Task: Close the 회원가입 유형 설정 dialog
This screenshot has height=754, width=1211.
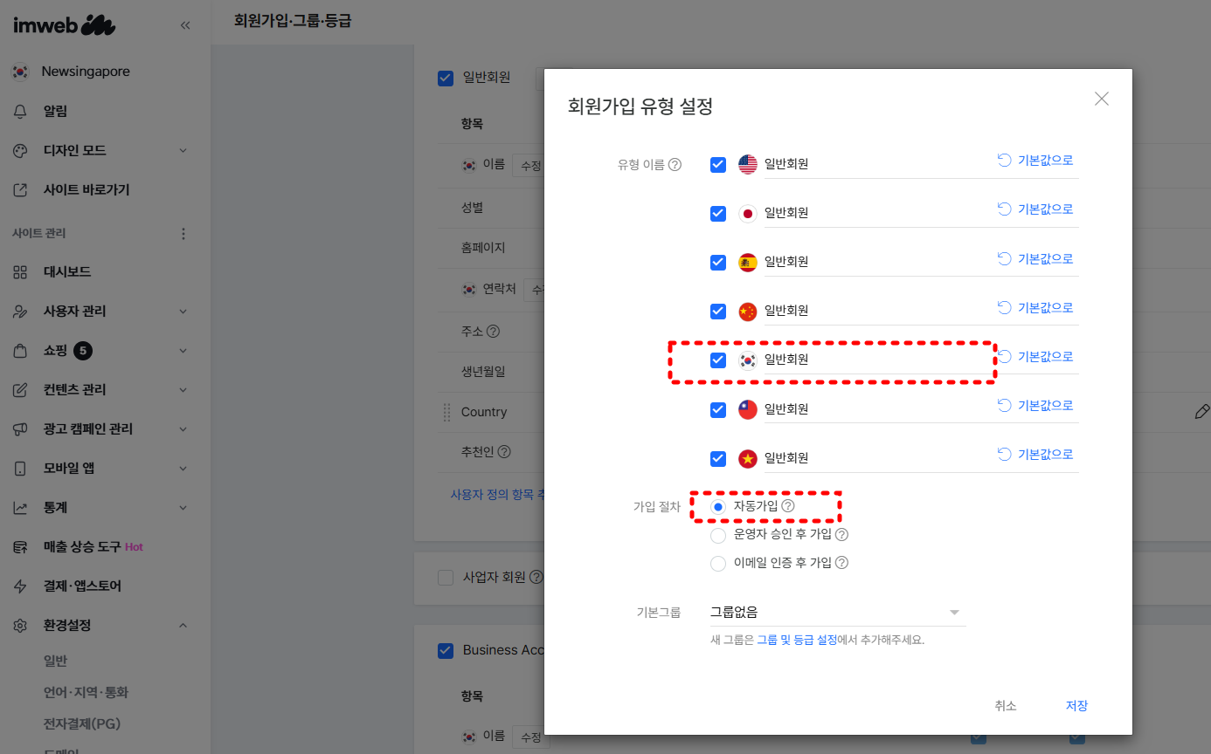Action: (1102, 99)
